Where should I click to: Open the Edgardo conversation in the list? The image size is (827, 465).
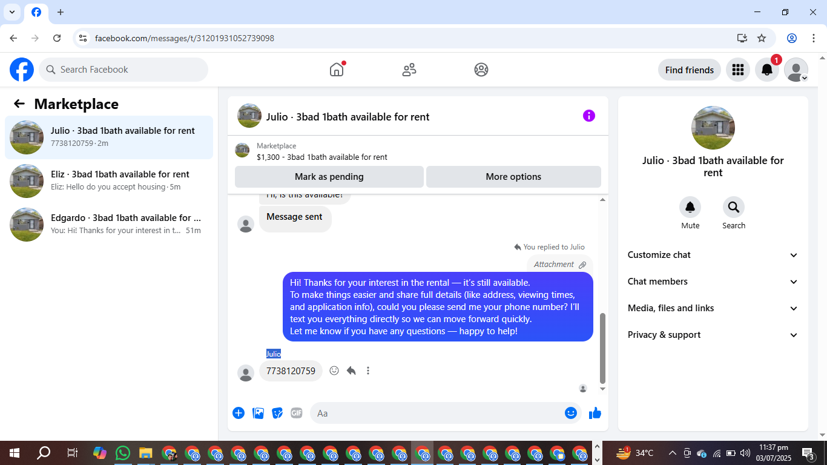[109, 225]
